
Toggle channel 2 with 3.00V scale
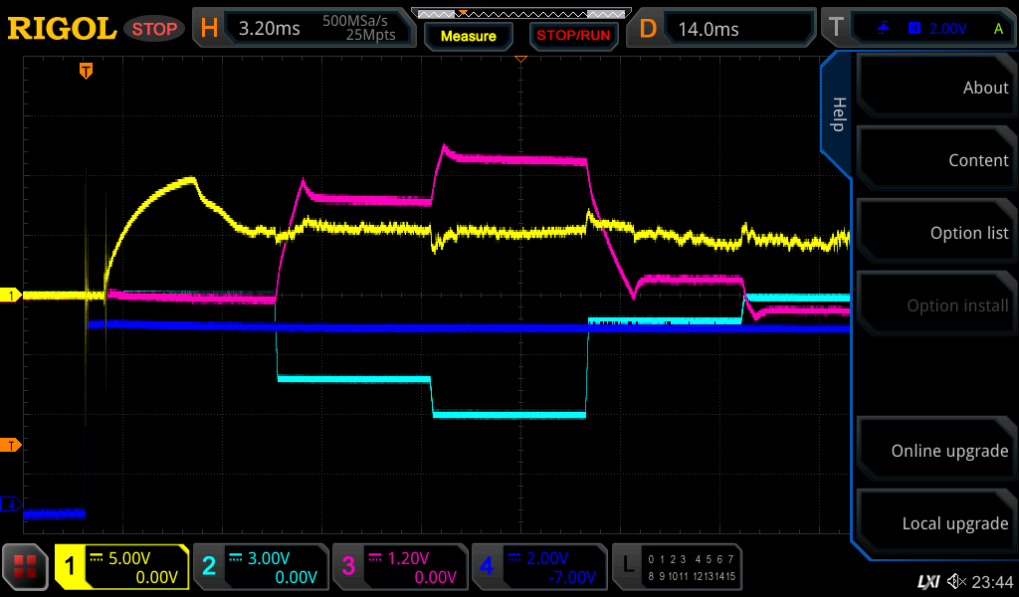point(260,567)
